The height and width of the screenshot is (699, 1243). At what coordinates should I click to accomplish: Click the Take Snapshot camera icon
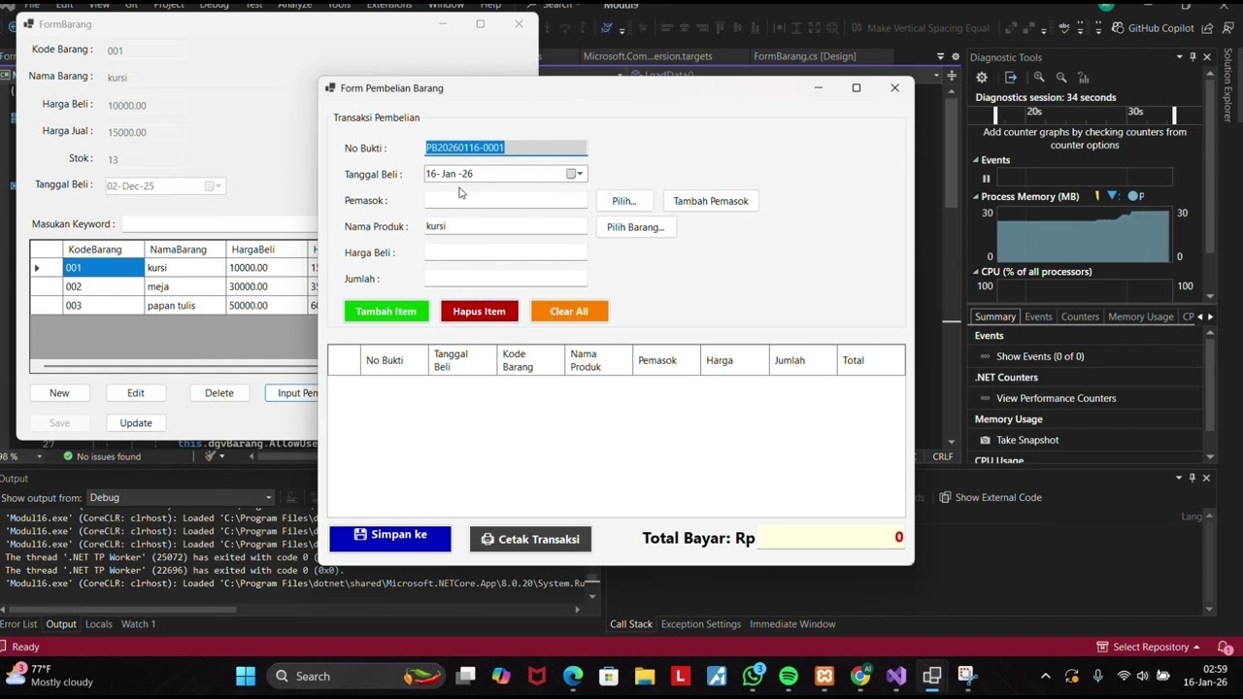click(985, 440)
